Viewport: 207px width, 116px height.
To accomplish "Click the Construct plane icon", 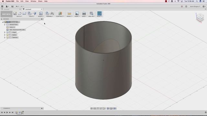I will (60, 13).
